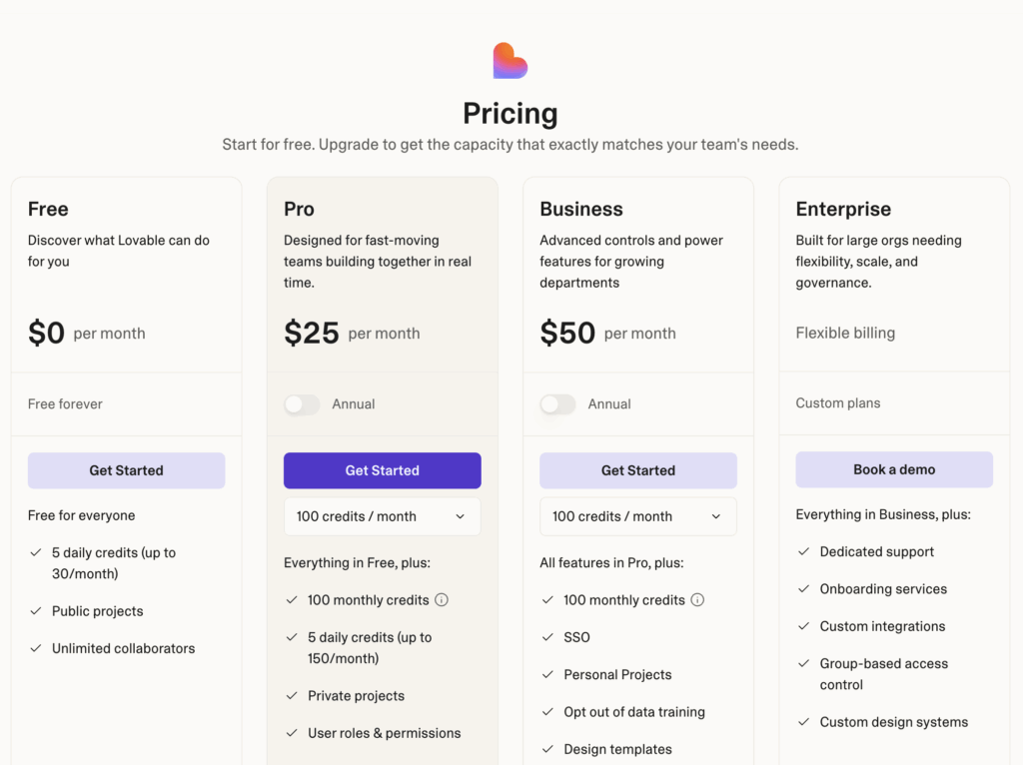Click checkmark beside Custom integrations
This screenshot has height=765, width=1023.
coord(804,626)
